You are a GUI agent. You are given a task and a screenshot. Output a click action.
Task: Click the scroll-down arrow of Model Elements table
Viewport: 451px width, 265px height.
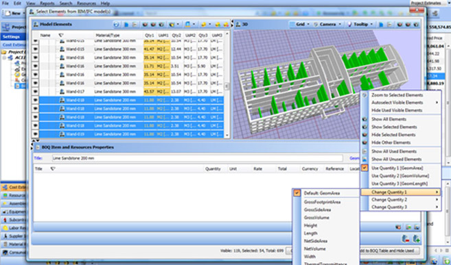pos(227,136)
